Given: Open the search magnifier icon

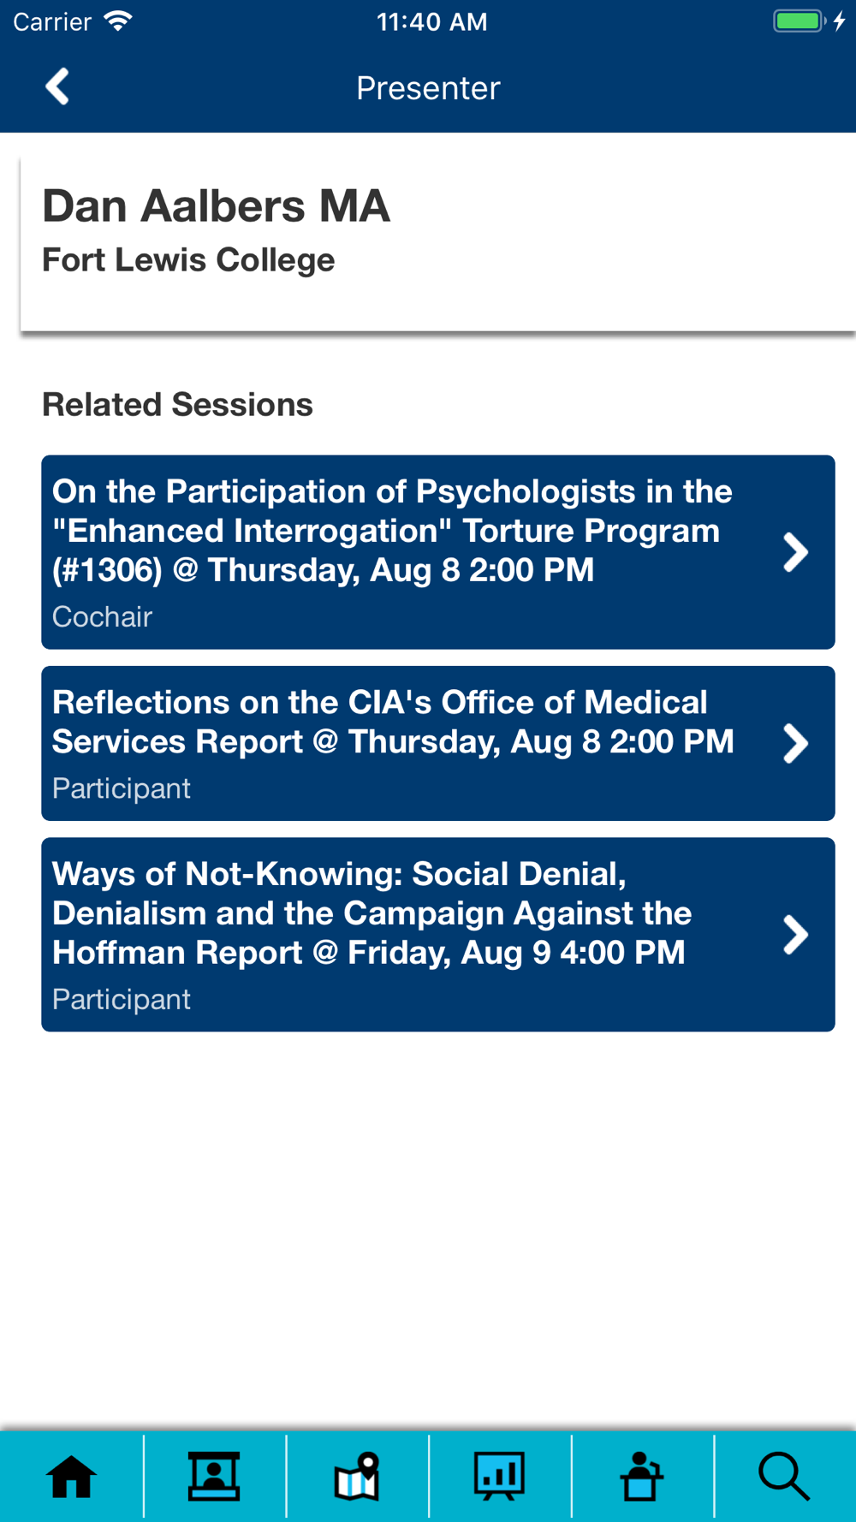Looking at the screenshot, I should click(784, 1477).
